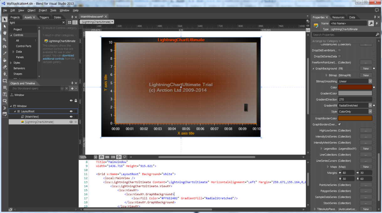Click the GradientDirection value field
This screenshot has height=213, width=382.
click(355, 99)
